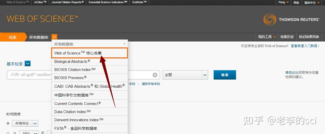Click 清除所有字段 link

pyautogui.click(x=151, y=84)
